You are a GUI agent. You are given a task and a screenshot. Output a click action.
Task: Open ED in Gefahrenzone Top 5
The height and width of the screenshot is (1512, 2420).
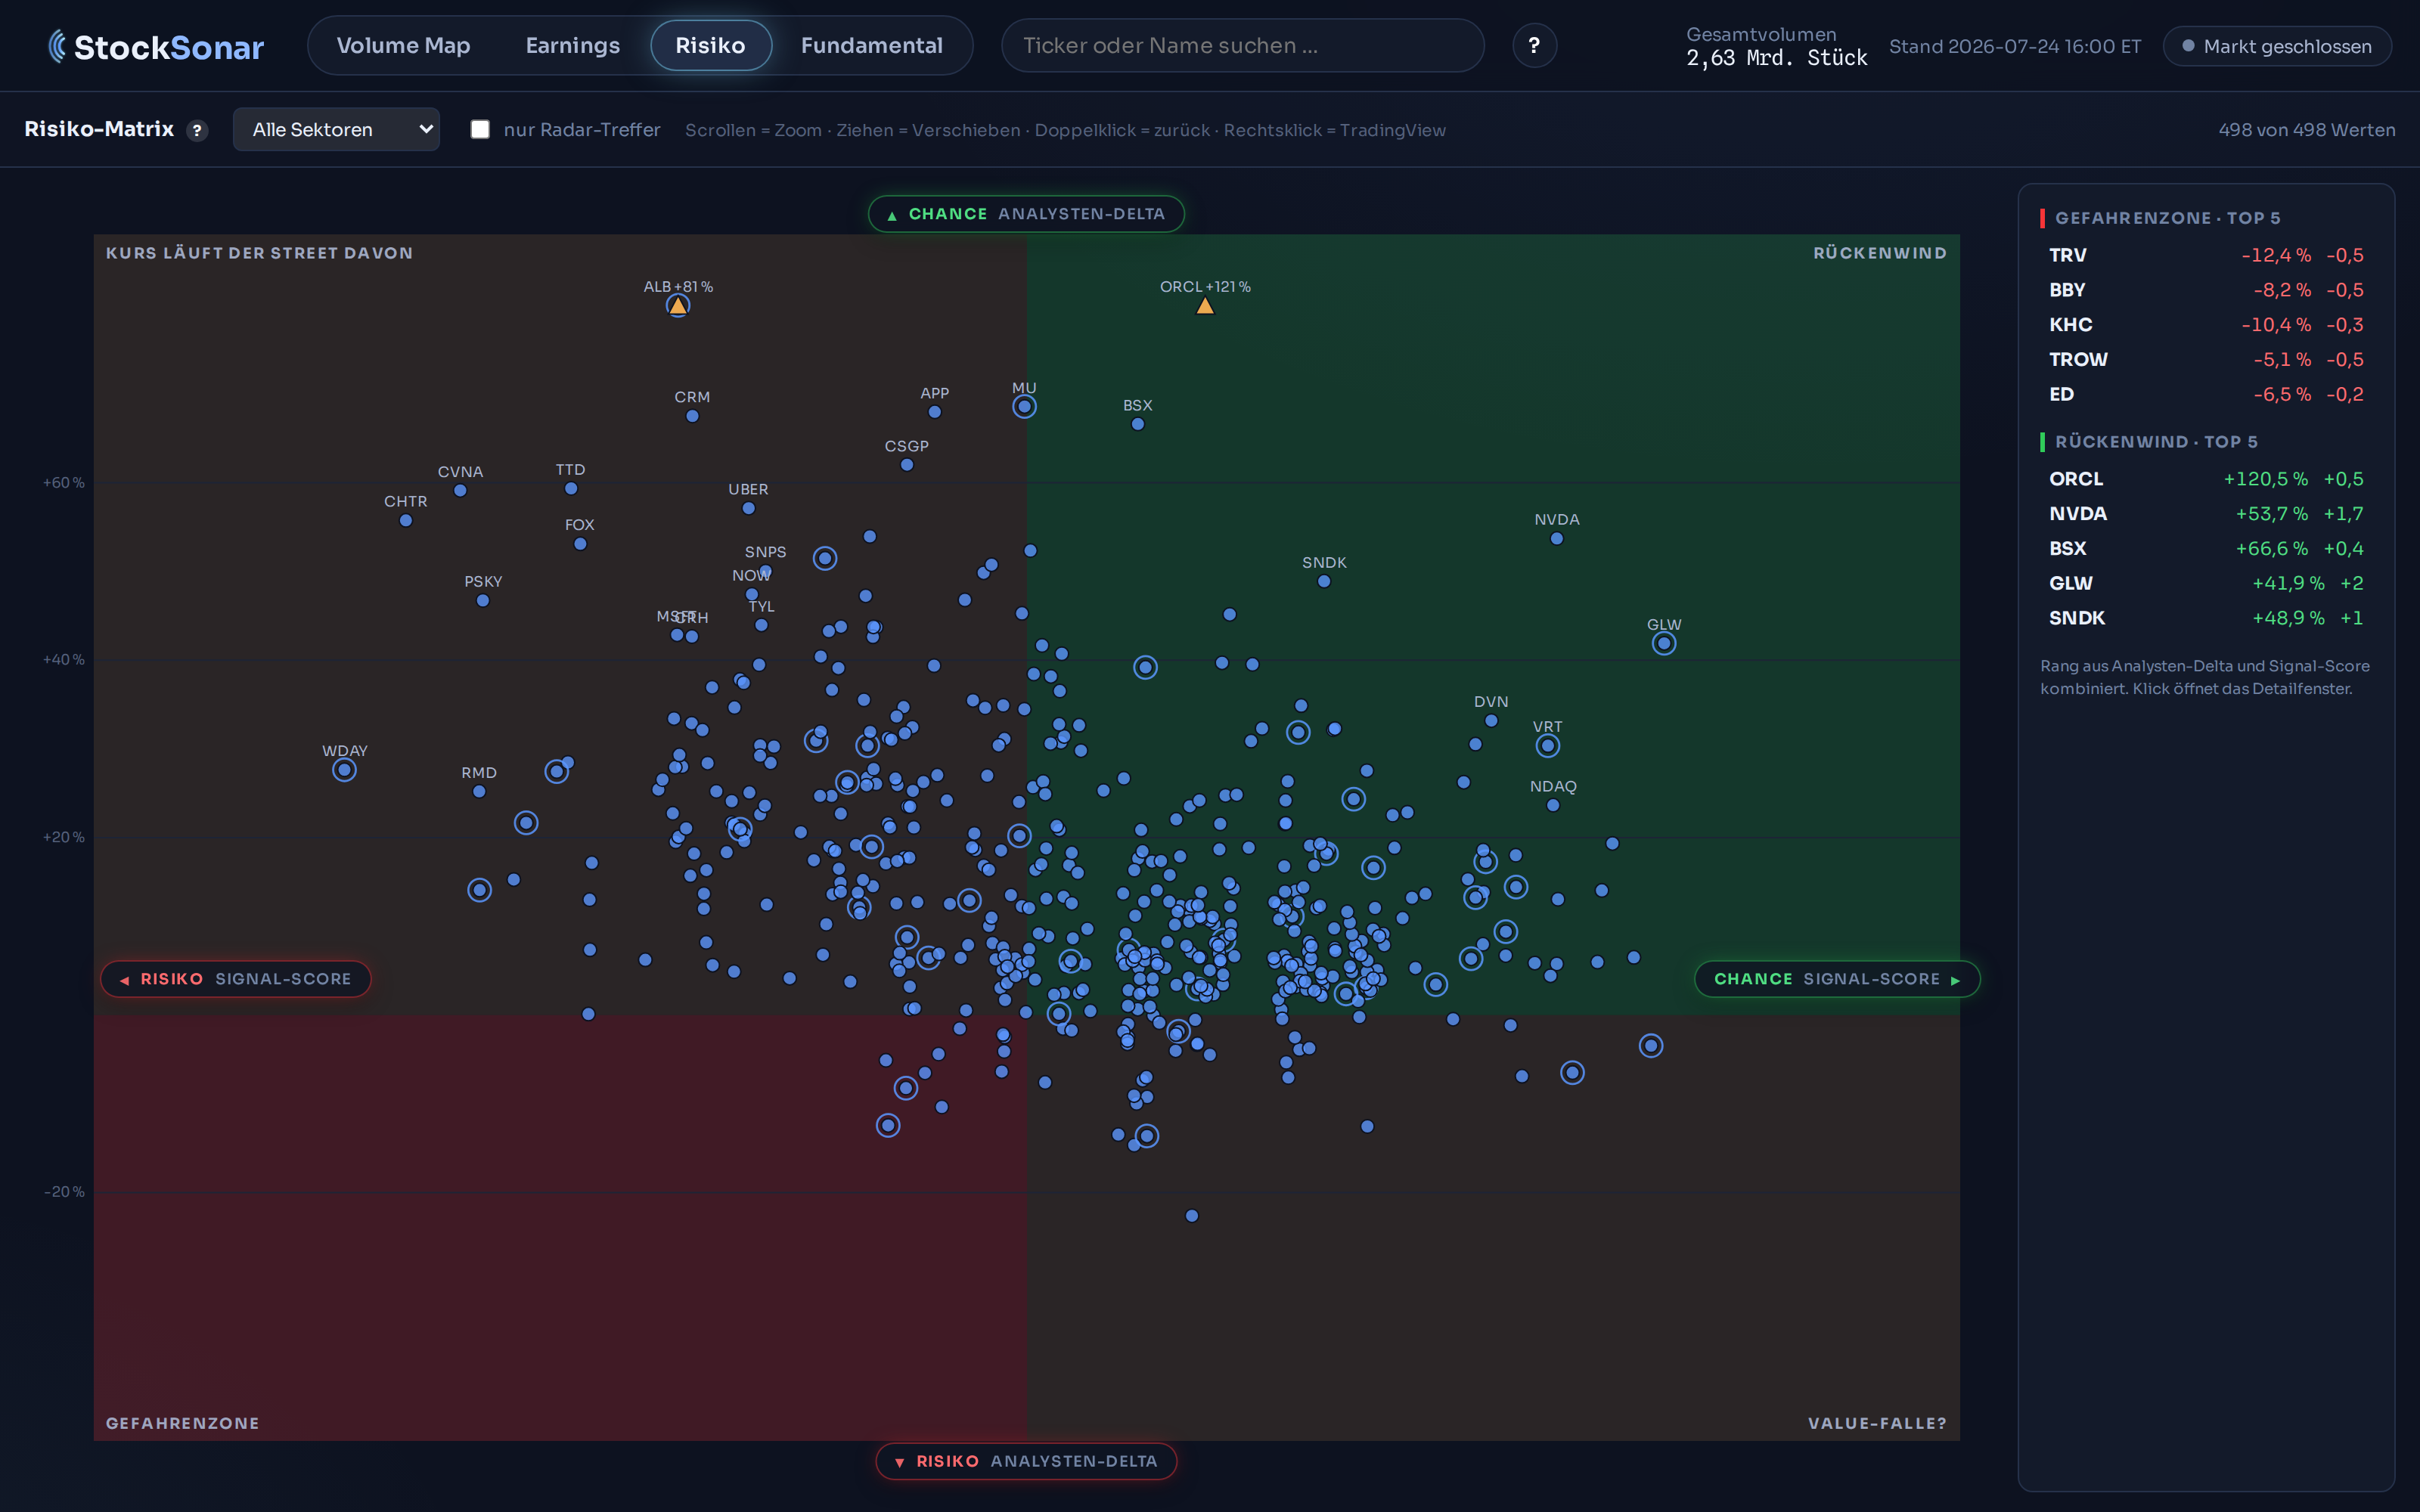click(x=2206, y=394)
